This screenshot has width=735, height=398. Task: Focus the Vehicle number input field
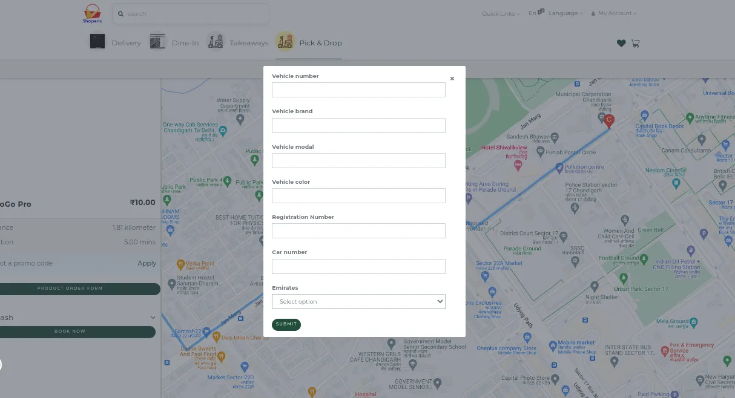point(358,90)
